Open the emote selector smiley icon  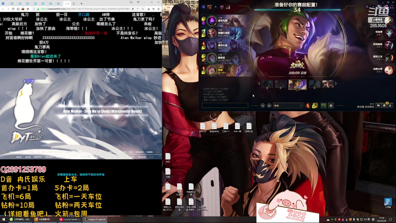pos(331,106)
